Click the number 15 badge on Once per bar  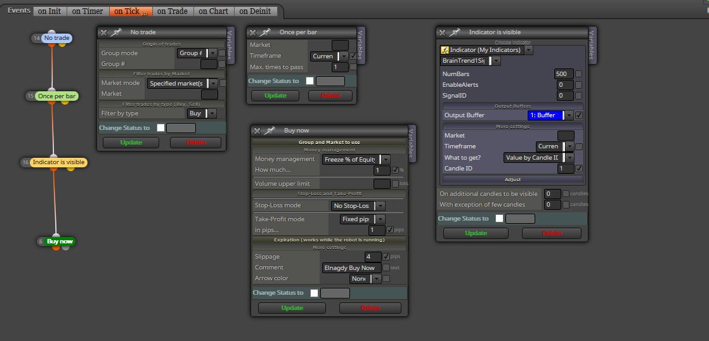pyautogui.click(x=30, y=96)
